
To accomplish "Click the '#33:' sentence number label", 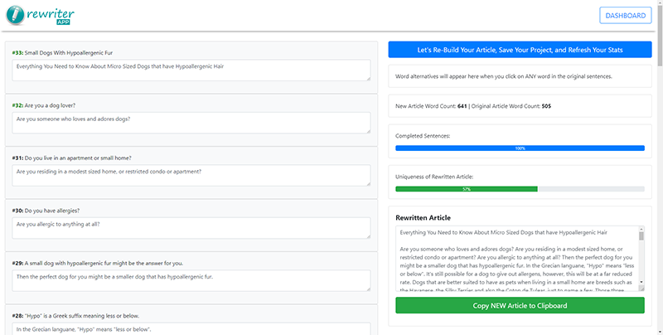I will (17, 53).
